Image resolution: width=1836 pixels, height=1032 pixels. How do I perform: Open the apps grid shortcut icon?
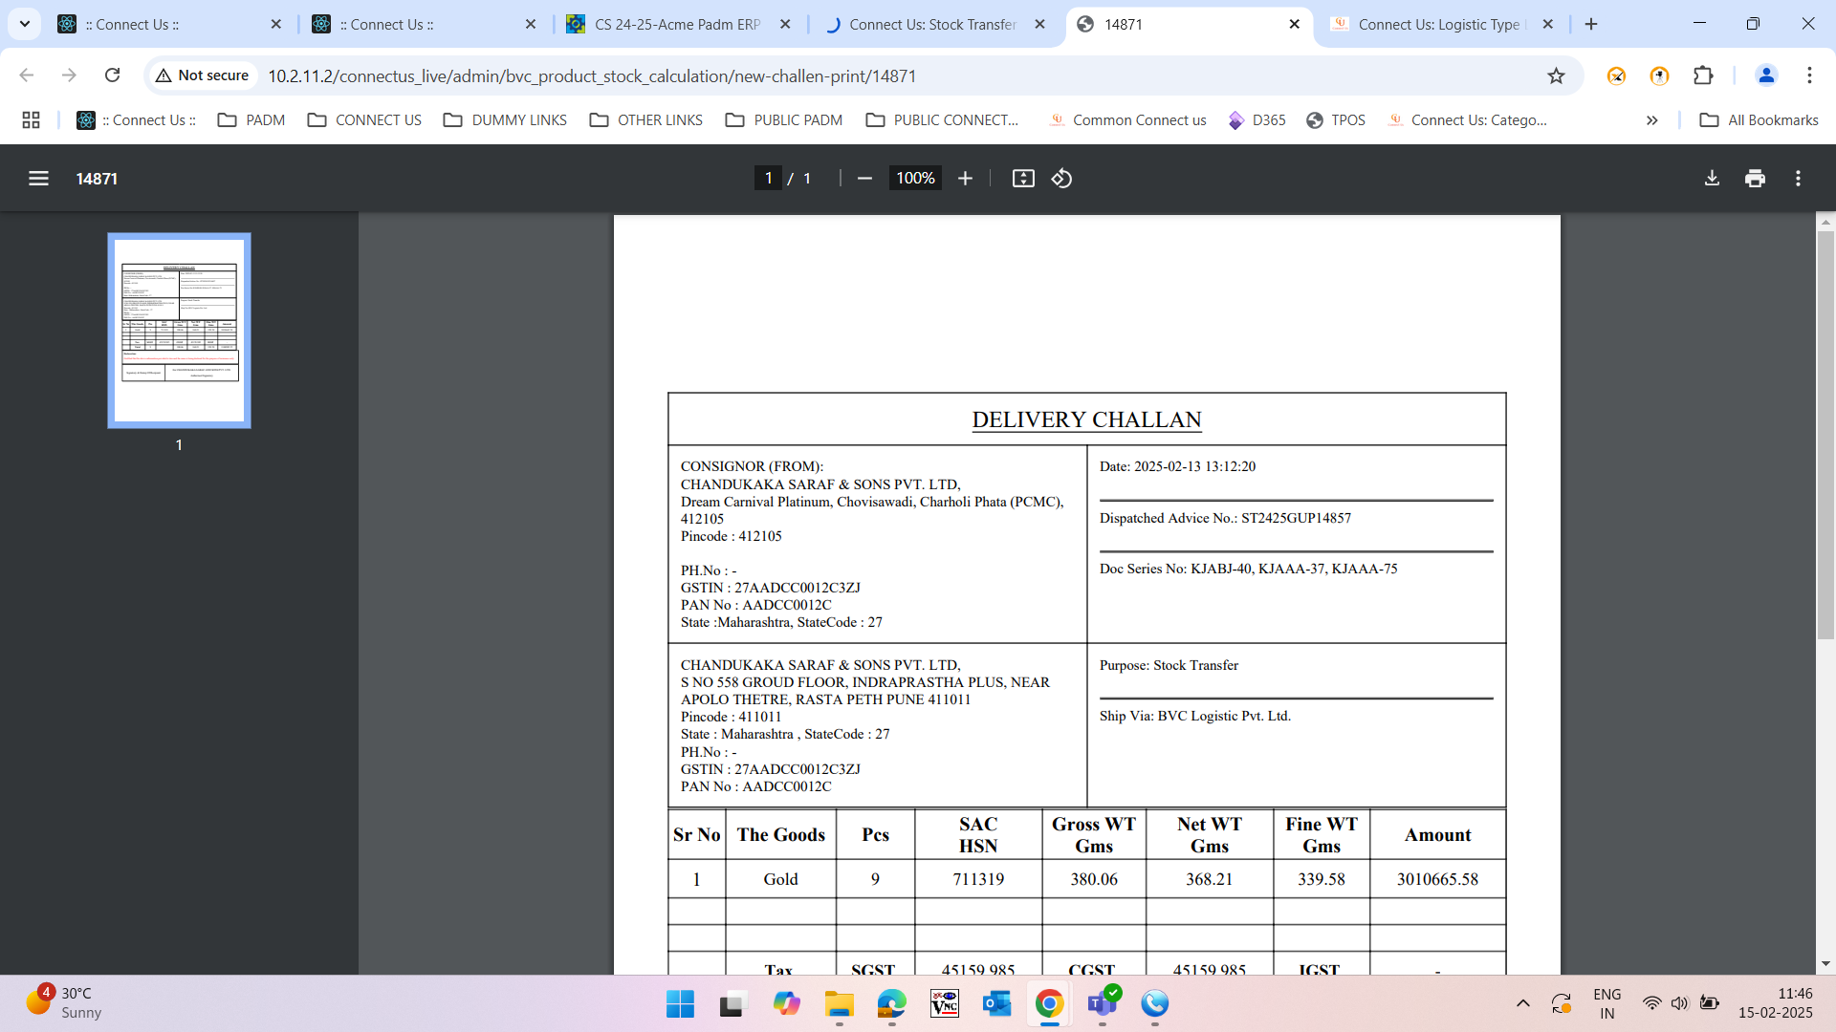click(31, 119)
